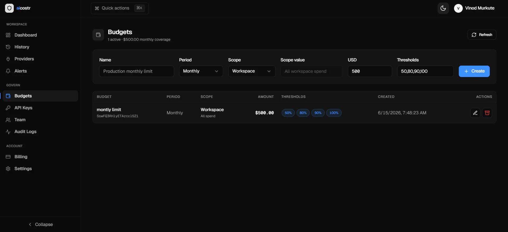Create a new budget
508x232 pixels.
[474, 71]
